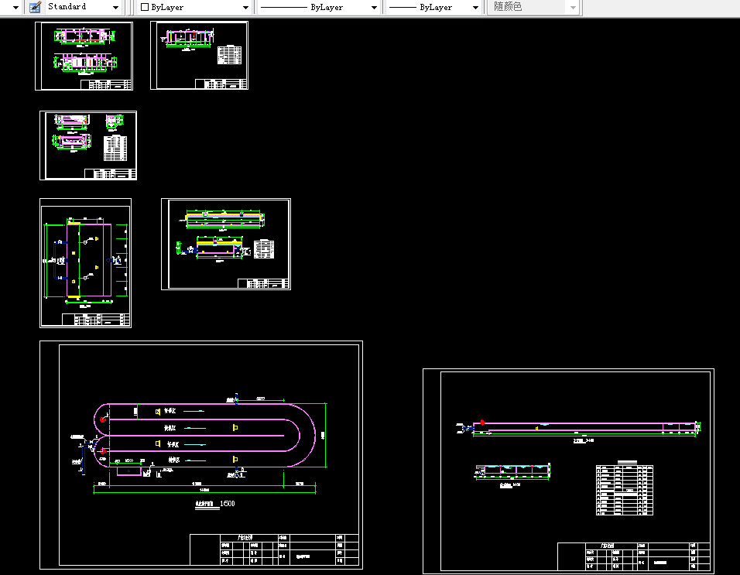Viewport: 740px width, 575px height.
Task: Select the sheet with two stacked green plan views
Action: pos(84,56)
